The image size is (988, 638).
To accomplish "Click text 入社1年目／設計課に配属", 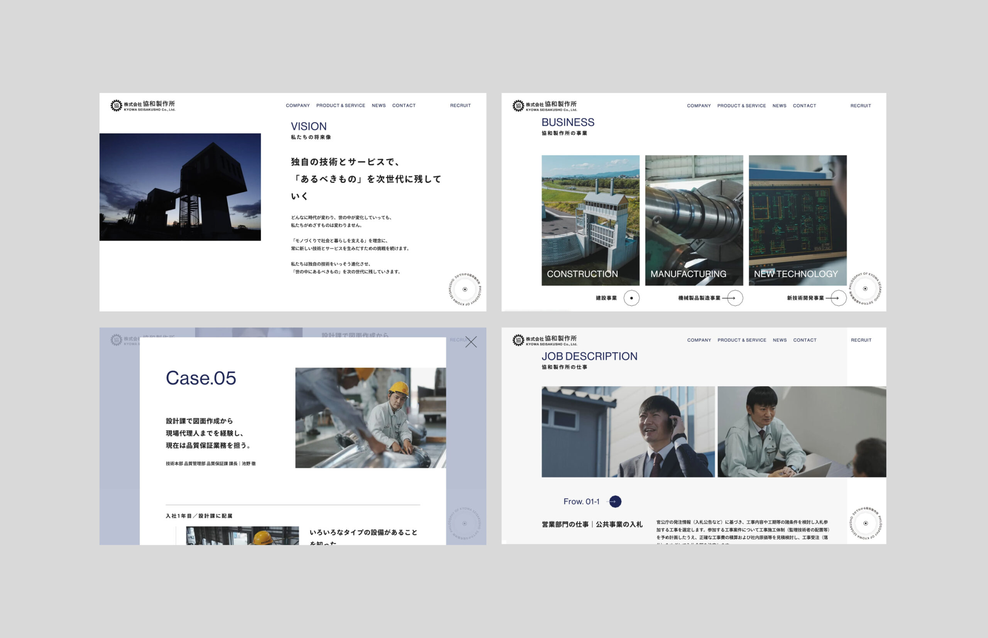I will click(199, 516).
